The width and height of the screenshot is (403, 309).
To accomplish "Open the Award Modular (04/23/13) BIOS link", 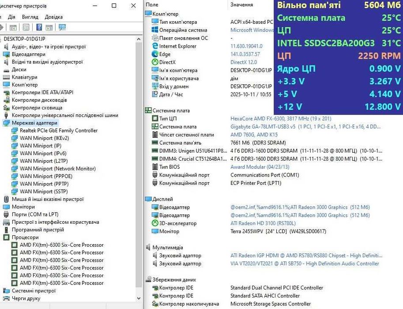I will point(260,167).
